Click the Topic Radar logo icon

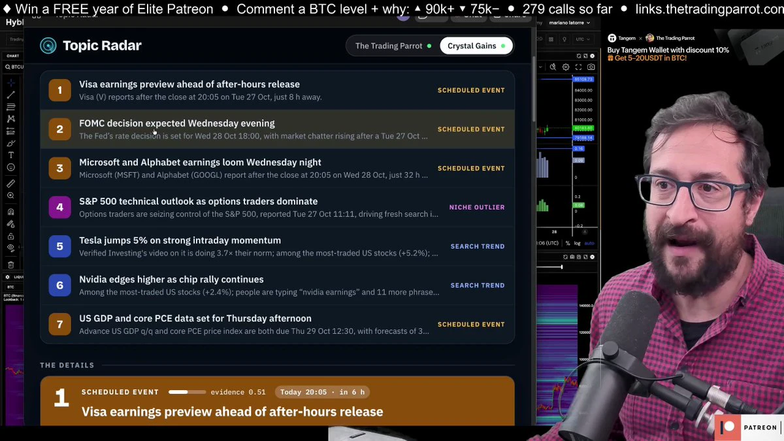(48, 46)
